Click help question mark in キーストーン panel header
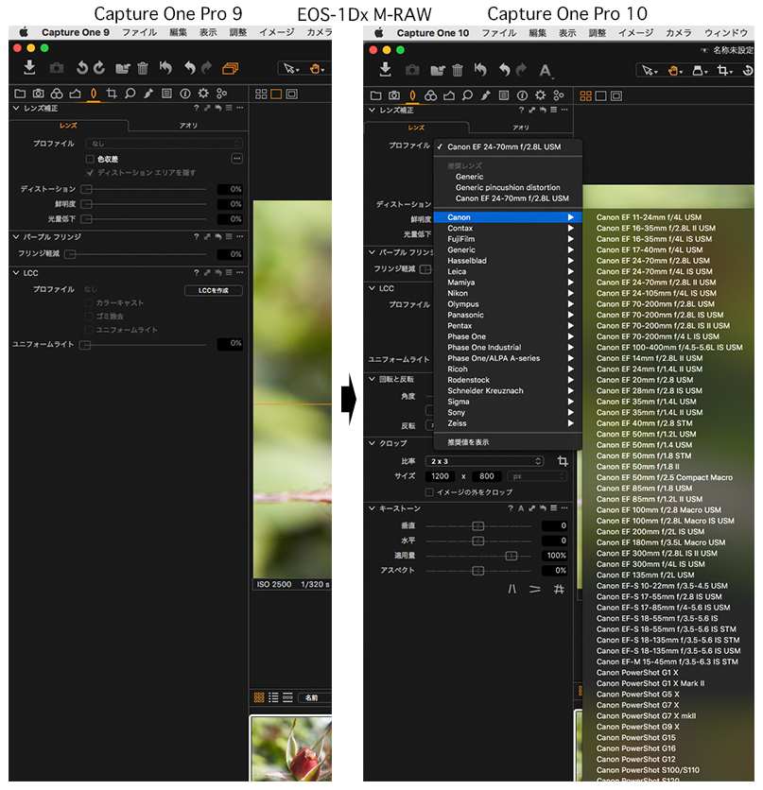 (510, 508)
